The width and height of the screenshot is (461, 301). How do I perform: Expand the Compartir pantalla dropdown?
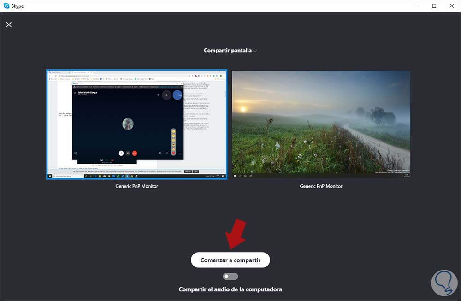[x=256, y=51]
